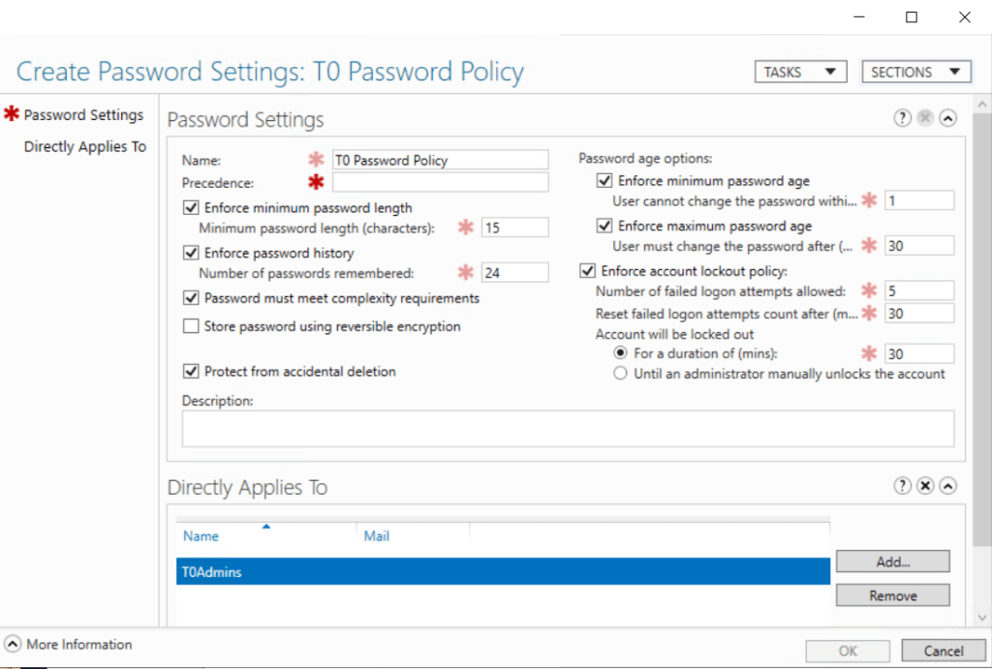Image resolution: width=992 pixels, height=669 pixels.
Task: Click into the Precedence input field
Action: (440, 183)
